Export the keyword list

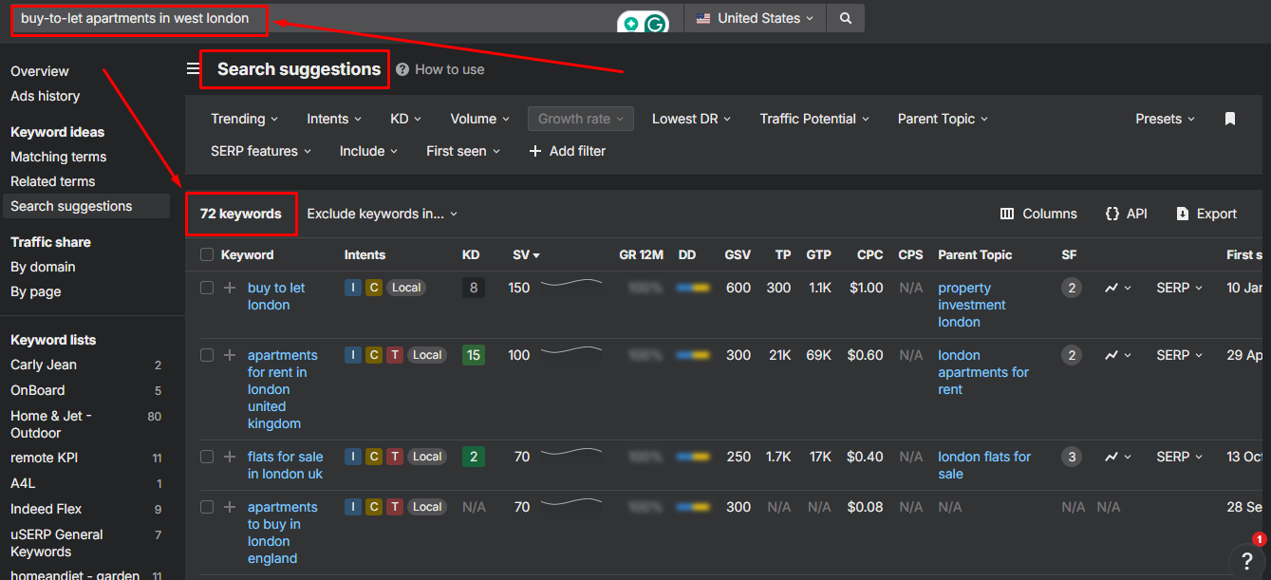(1206, 214)
